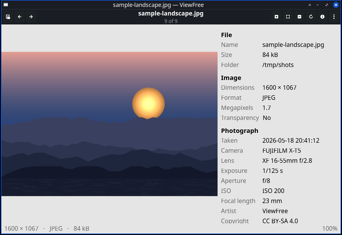The image size is (342, 235).
Task: Open the window menu icon in title bar
Action: click(6, 5)
